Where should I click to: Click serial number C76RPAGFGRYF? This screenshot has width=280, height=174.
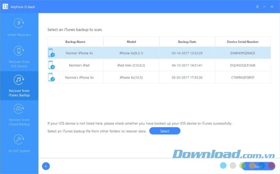tap(243, 77)
